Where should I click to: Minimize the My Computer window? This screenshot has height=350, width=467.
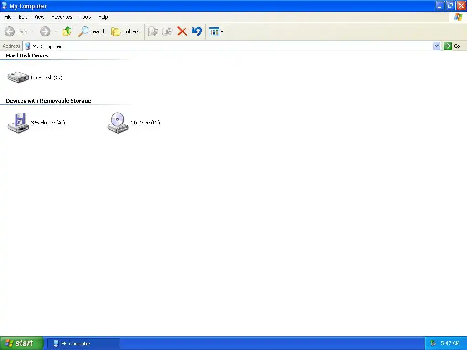point(440,5)
